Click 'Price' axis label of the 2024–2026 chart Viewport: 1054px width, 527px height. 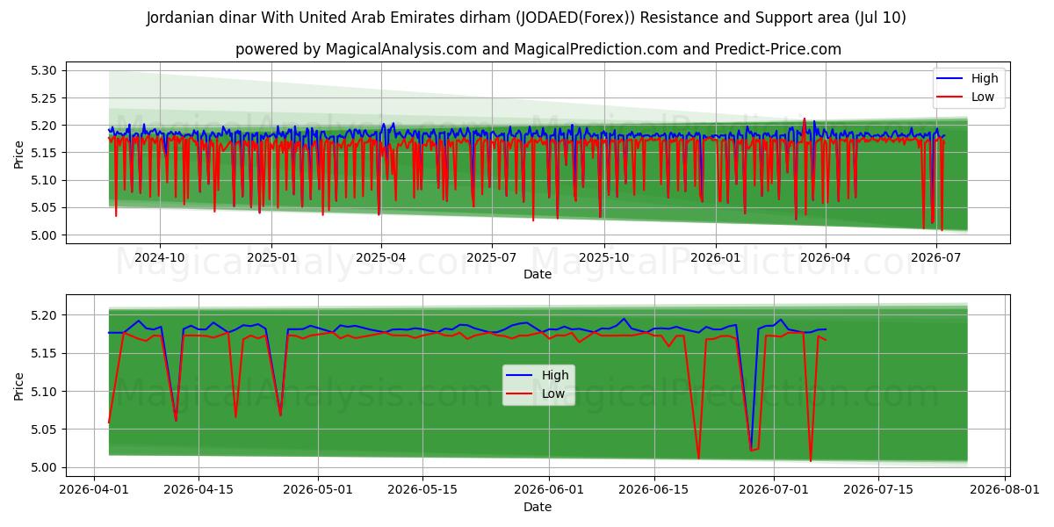[x=19, y=154]
